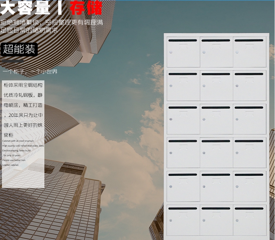Click the red 存储 heading text

[x=86, y=8]
